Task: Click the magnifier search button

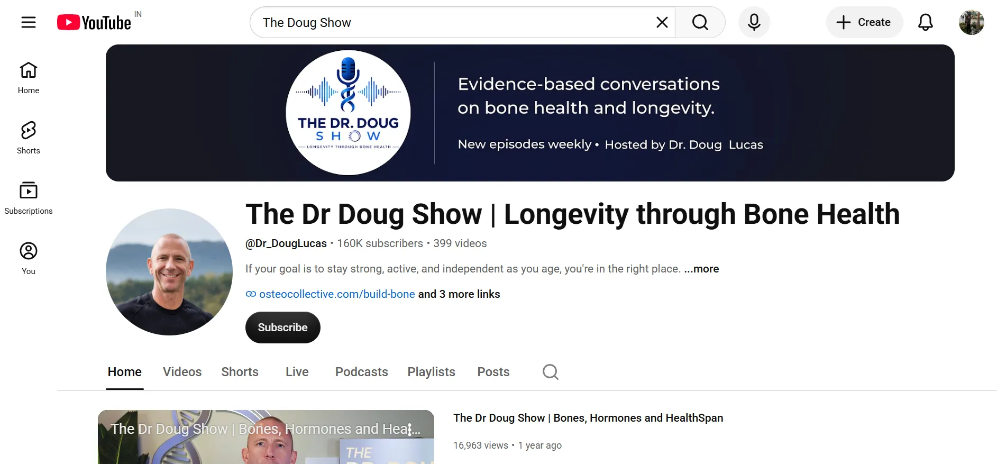Action: [x=700, y=22]
